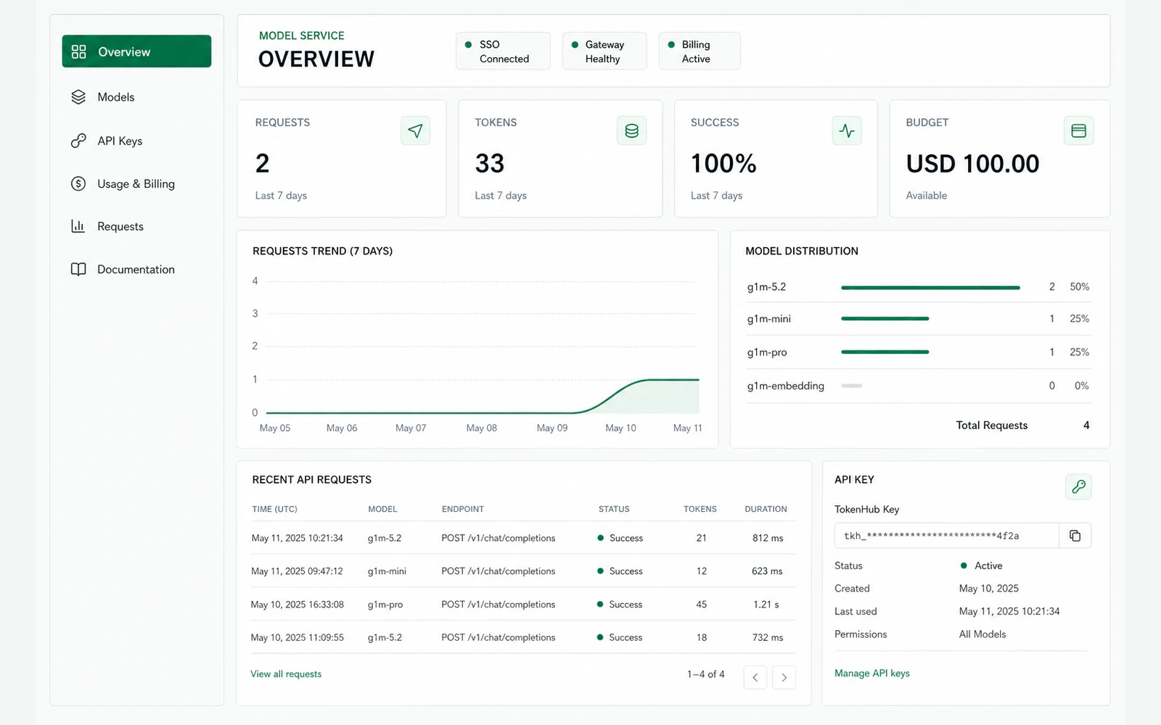
Task: Open the Documentation page
Action: point(136,269)
